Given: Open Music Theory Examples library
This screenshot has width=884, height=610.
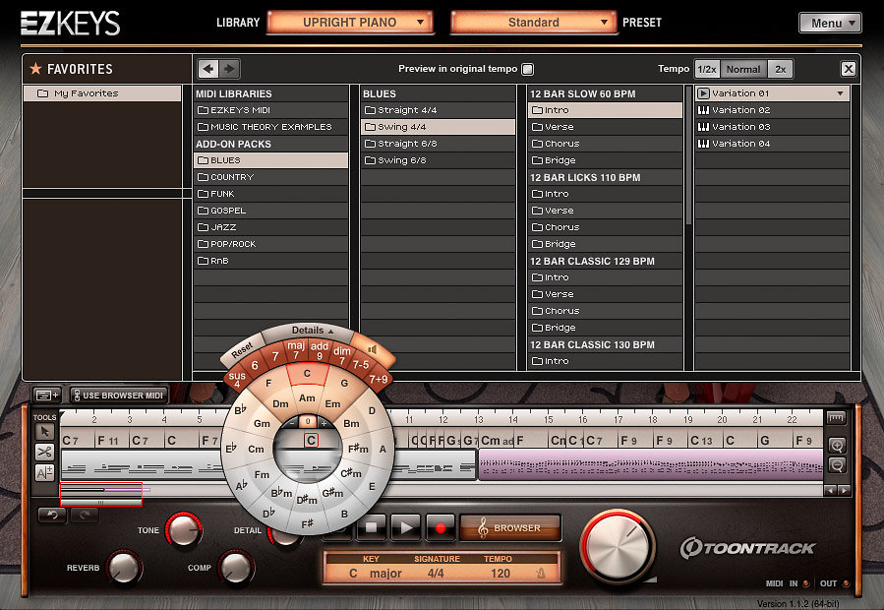Looking at the screenshot, I should (270, 127).
